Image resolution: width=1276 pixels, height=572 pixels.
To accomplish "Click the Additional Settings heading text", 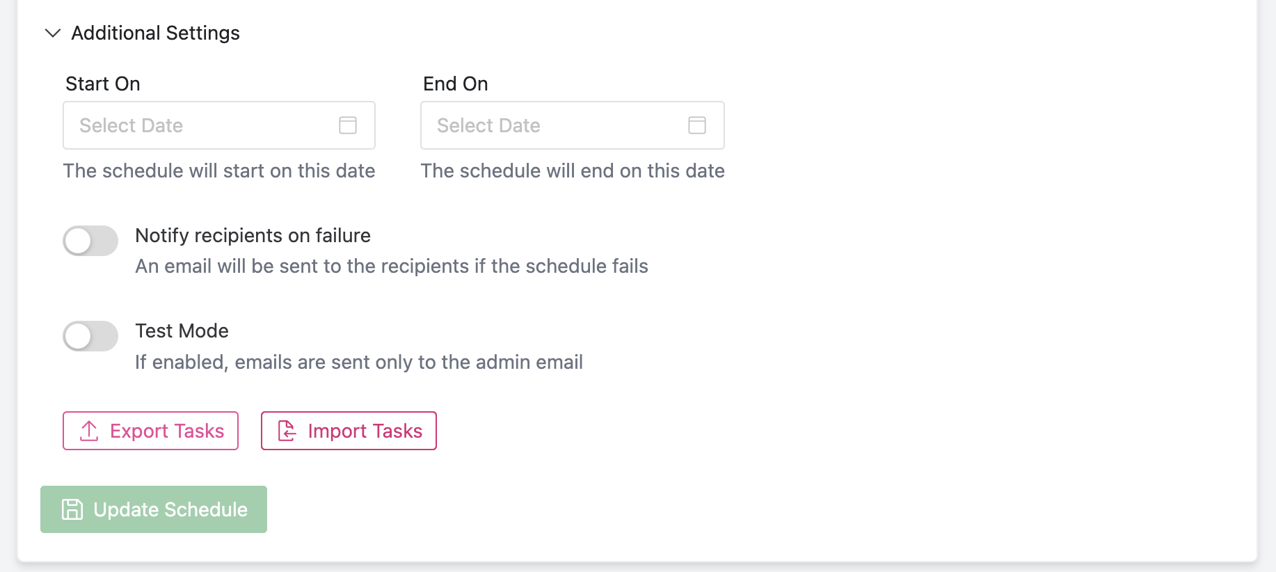I will click(x=155, y=33).
